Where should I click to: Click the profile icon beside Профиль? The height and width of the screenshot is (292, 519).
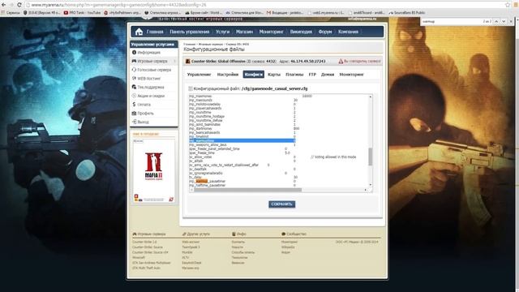[x=134, y=113]
